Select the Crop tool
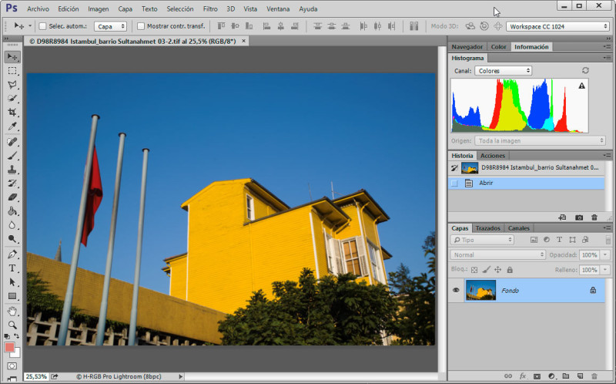 [12, 113]
